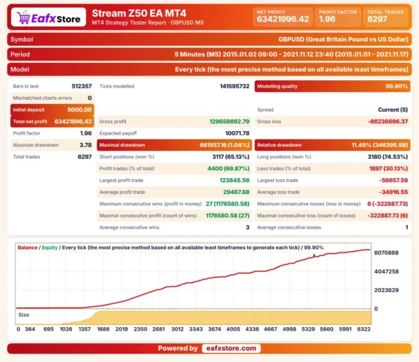Click Average consecutive wins value 3
Image resolution: width=419 pixels, height=362 pixels.
pyautogui.click(x=247, y=227)
